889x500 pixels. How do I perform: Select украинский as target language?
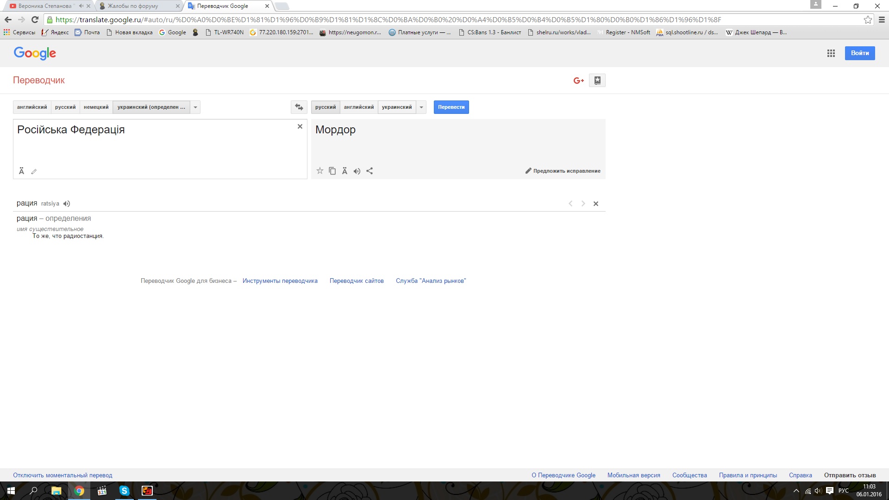[x=397, y=107]
